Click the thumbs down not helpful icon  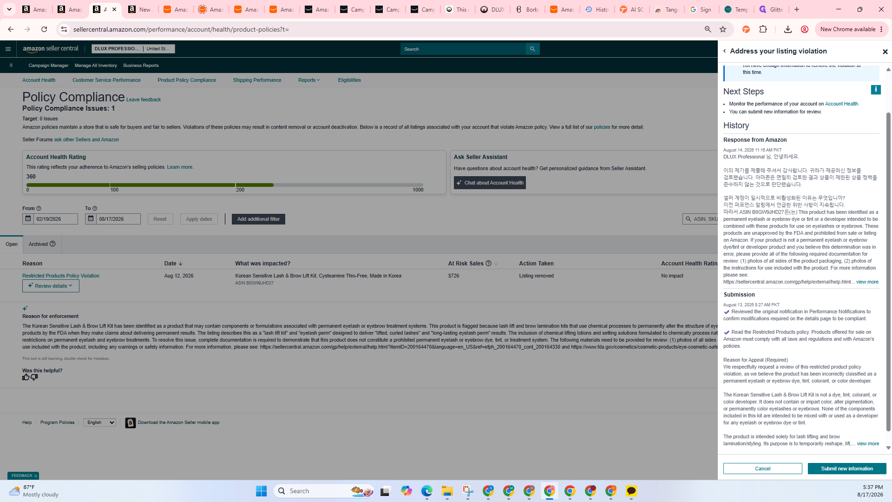pos(34,377)
